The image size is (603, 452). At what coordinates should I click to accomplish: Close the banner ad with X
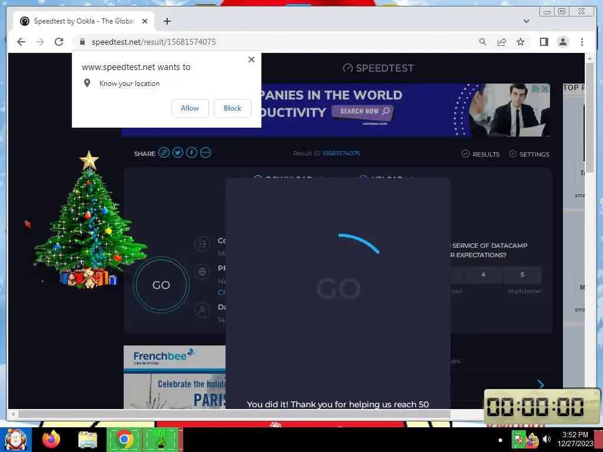coord(545,88)
